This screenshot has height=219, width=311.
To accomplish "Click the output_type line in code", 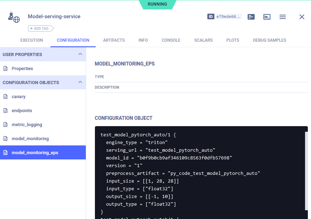I will click(141, 204).
